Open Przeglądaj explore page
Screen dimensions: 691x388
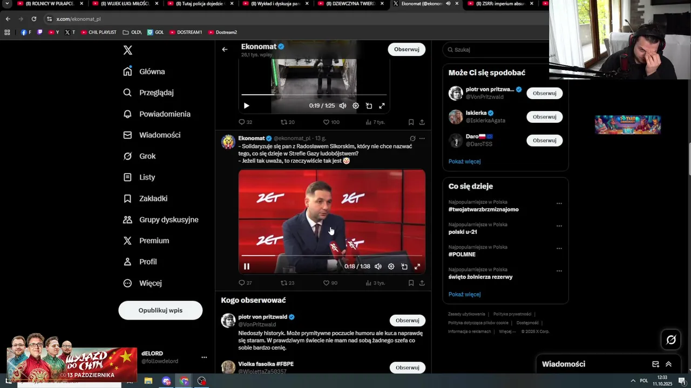pyautogui.click(x=148, y=93)
